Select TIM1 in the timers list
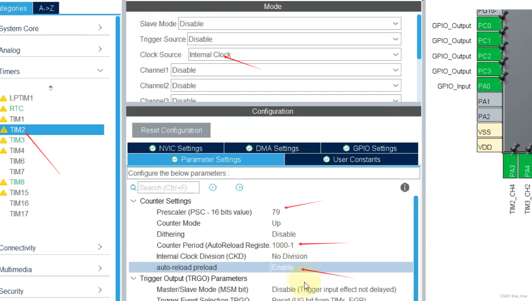The image size is (532, 301). [x=17, y=119]
